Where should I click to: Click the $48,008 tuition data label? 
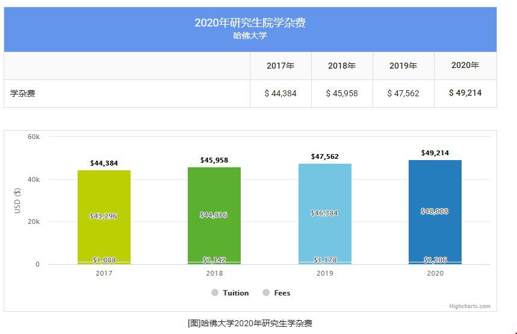point(435,211)
